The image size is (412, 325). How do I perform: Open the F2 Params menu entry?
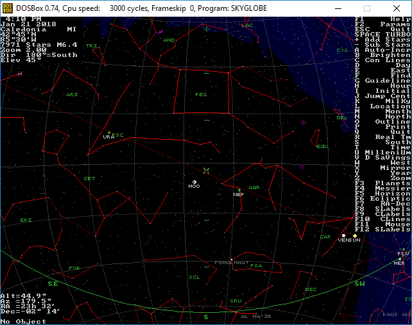383,24
